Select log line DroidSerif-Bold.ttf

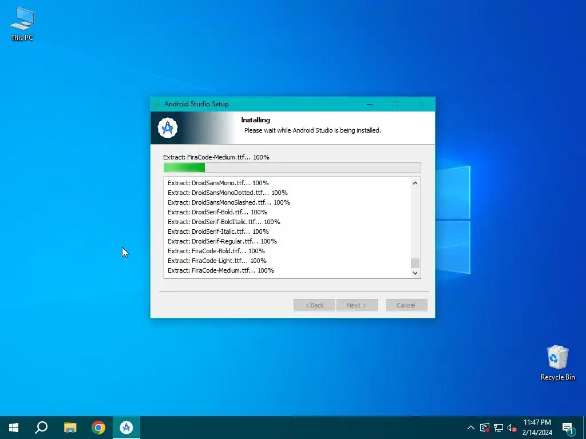pos(217,212)
